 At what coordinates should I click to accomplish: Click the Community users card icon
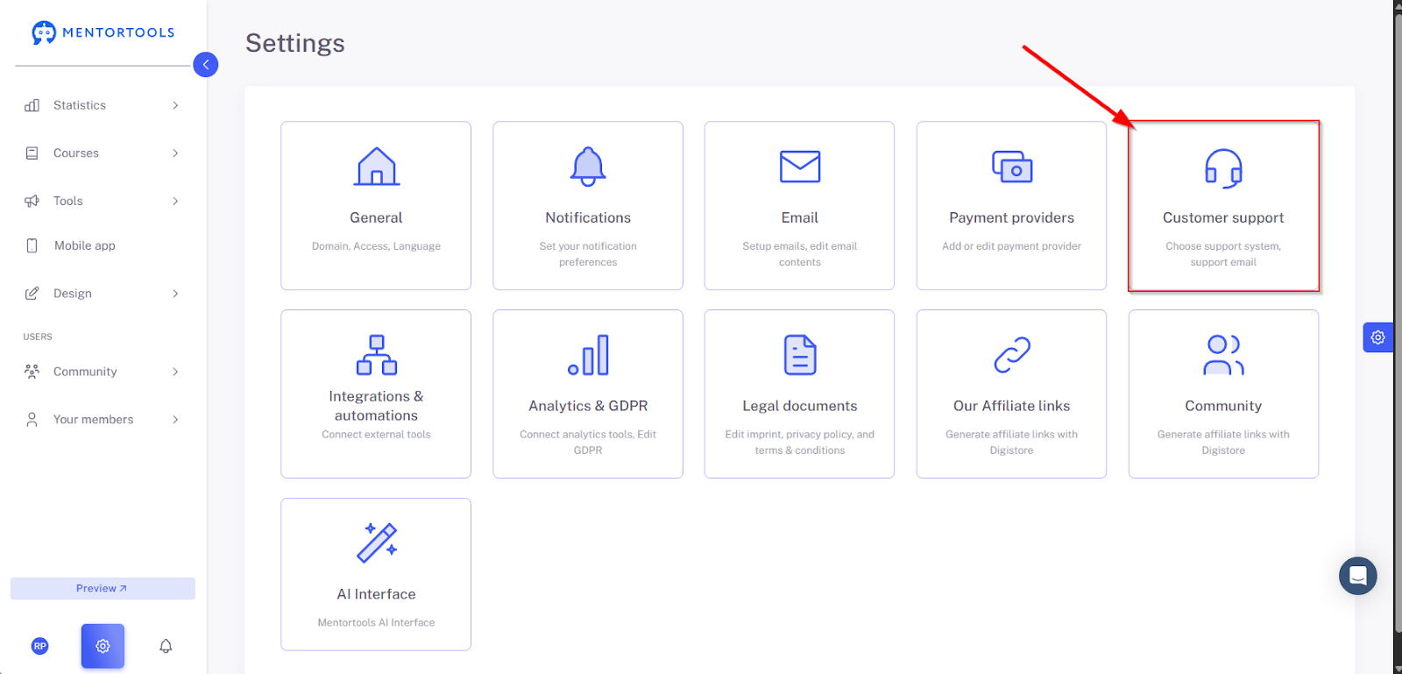pyautogui.click(x=1223, y=355)
